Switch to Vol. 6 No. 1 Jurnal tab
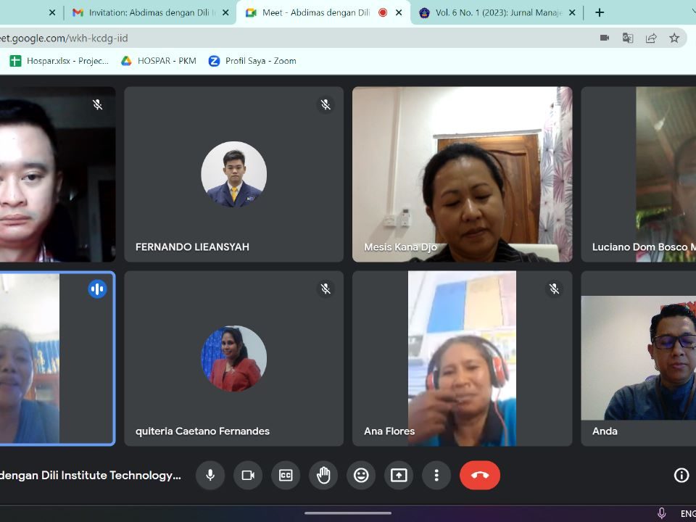Image resolution: width=696 pixels, height=522 pixels. click(x=499, y=12)
